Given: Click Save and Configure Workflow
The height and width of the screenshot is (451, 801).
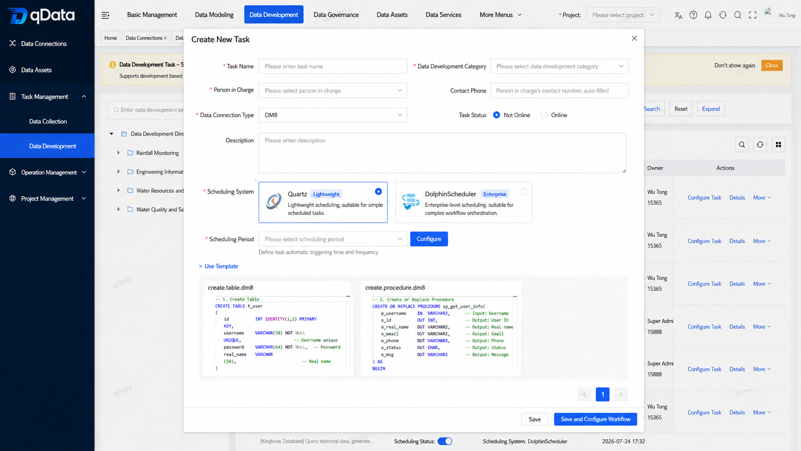Looking at the screenshot, I should point(595,419).
